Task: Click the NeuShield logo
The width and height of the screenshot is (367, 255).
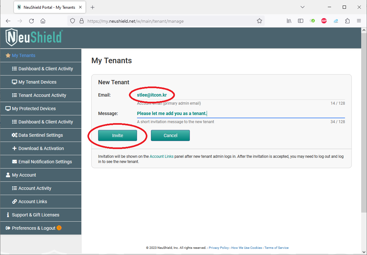Action: pos(34,38)
